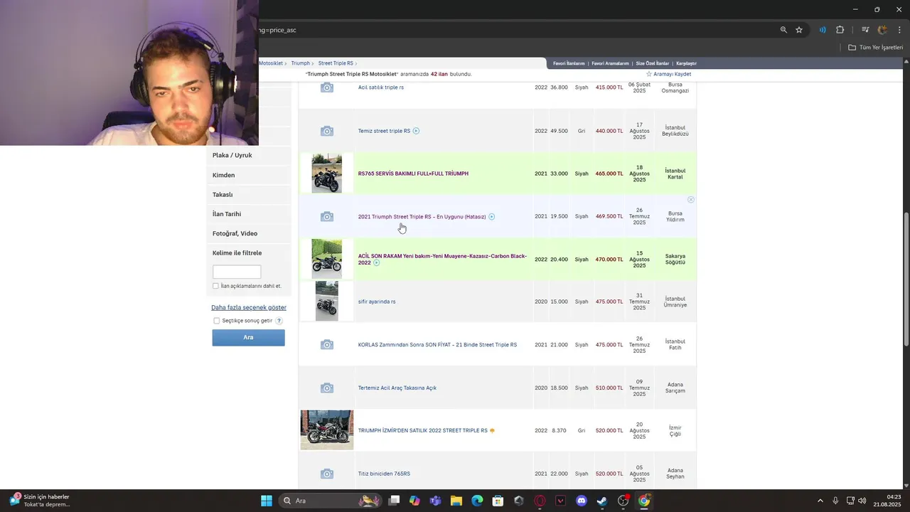The width and height of the screenshot is (910, 512).
Task: Expand the Kelime ile filtrele section
Action: coord(249,252)
